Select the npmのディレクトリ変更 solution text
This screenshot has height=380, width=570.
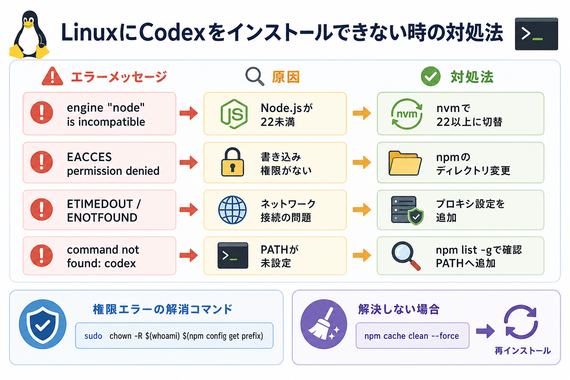(x=473, y=164)
